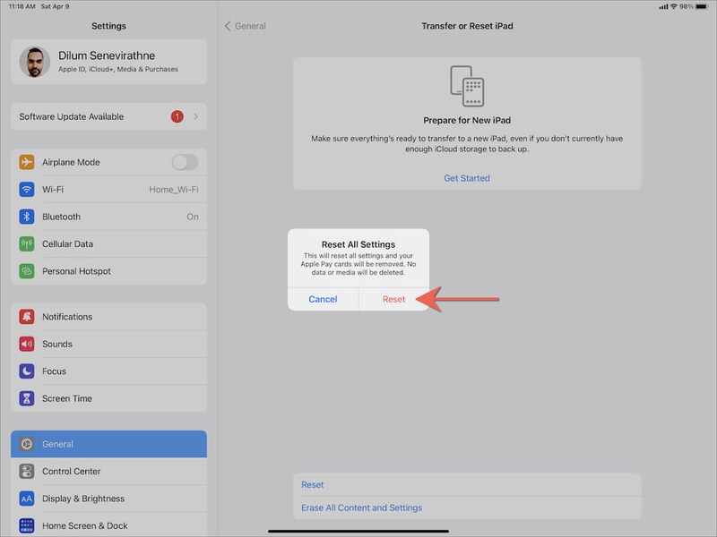Tap the red update badge
This screenshot has width=717, height=537.
coord(177,116)
